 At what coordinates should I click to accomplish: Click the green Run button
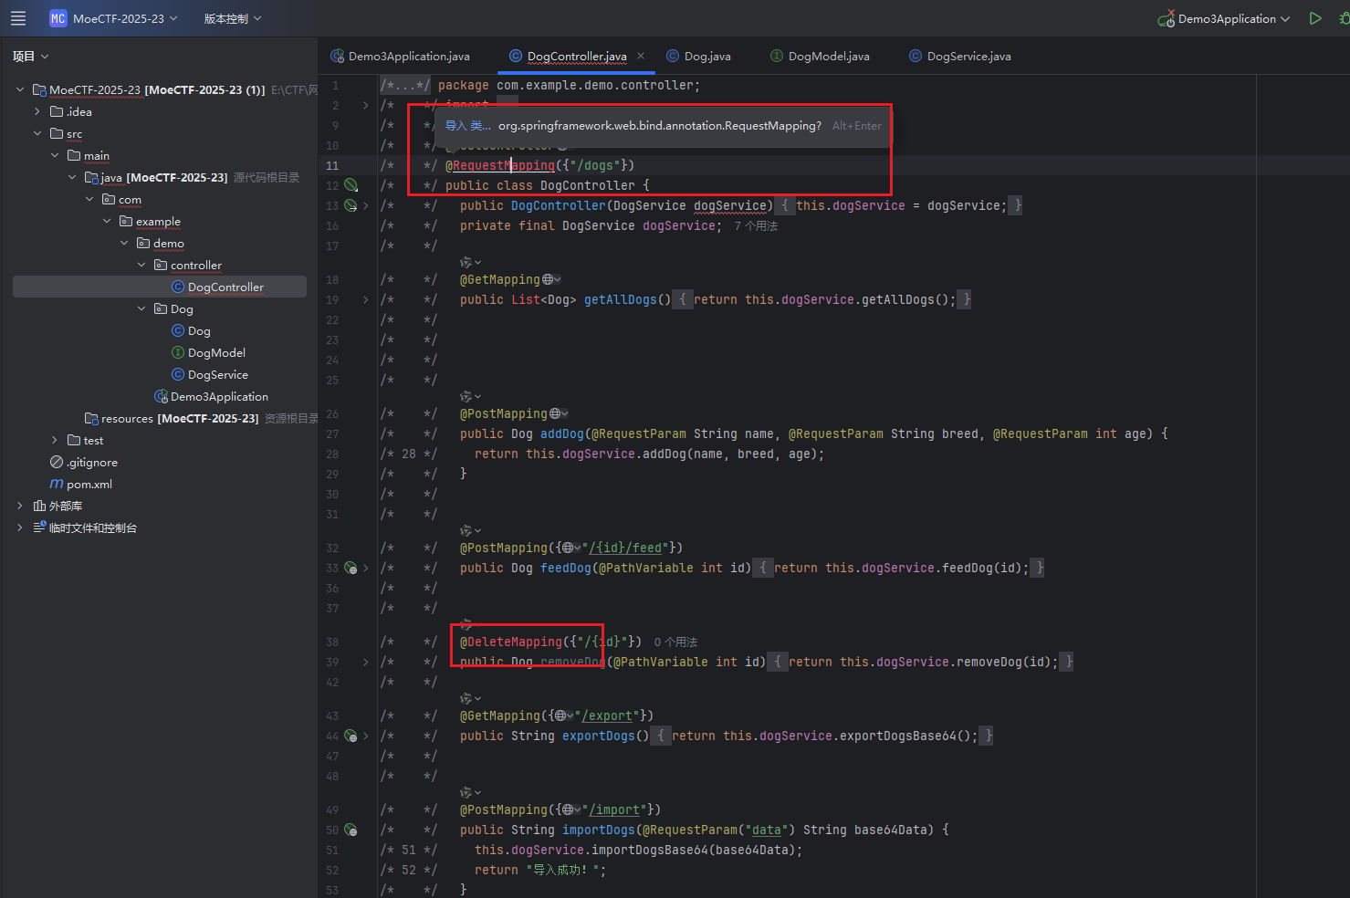(x=1314, y=18)
